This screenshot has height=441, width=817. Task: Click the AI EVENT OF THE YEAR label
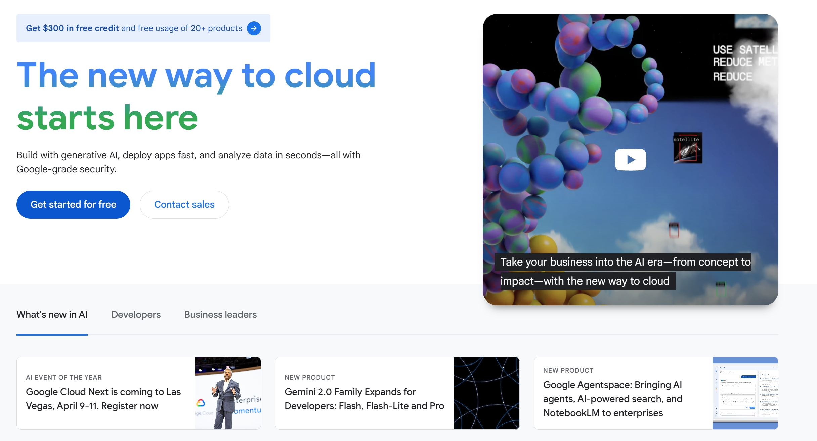64,377
